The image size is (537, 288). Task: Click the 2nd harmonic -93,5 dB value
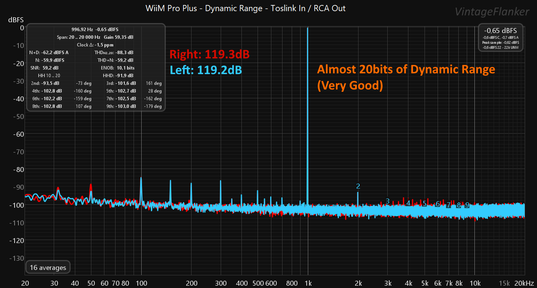tap(51, 83)
